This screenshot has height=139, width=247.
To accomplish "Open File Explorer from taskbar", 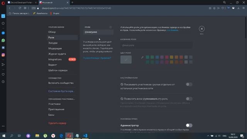I will coord(37,136).
